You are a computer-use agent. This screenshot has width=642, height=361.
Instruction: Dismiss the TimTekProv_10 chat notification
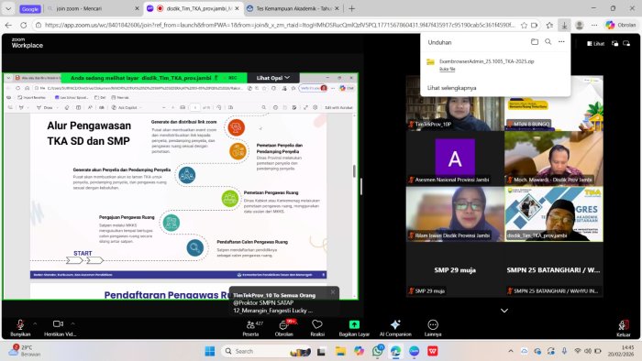pyautogui.click(x=333, y=292)
